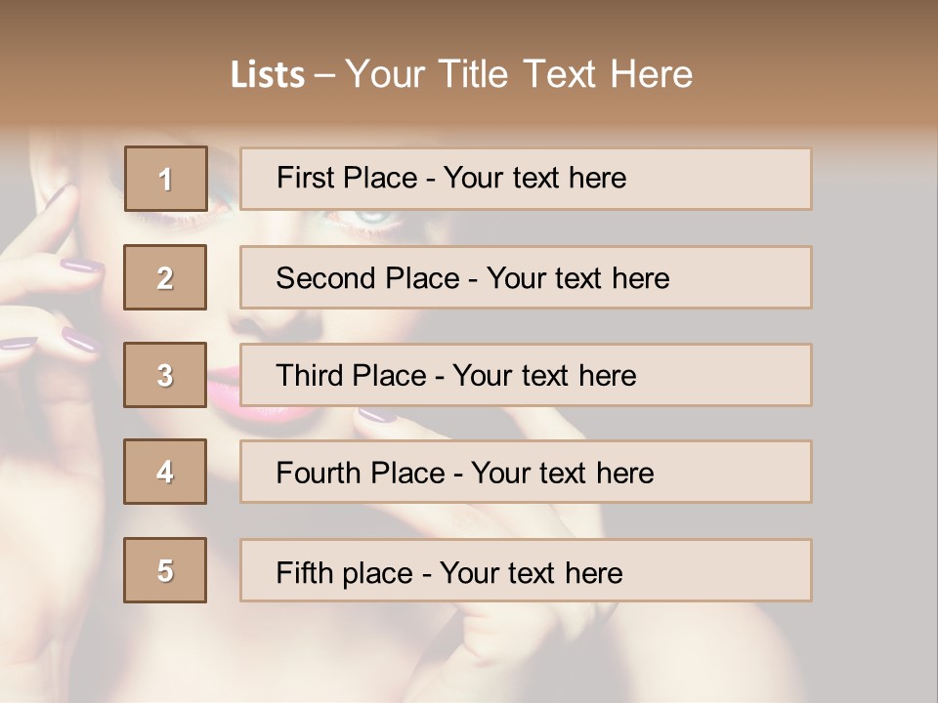
Task: Select the Fifth place text box
Action: pos(526,570)
